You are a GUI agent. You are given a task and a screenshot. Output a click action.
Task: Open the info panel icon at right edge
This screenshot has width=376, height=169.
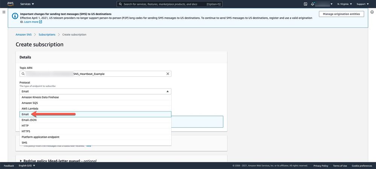372,12
